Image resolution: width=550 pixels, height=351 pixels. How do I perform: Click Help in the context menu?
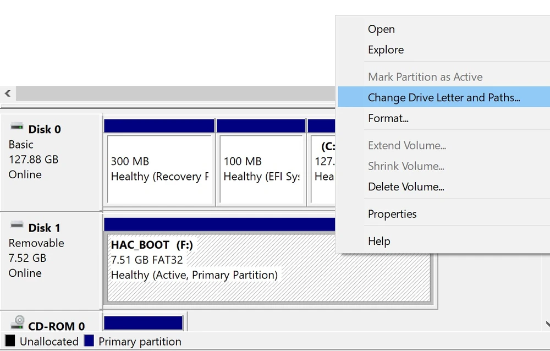378,241
